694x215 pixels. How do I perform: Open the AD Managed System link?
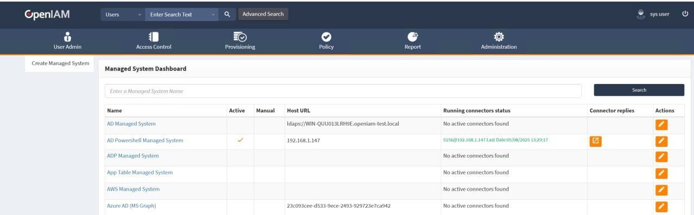[x=131, y=124]
